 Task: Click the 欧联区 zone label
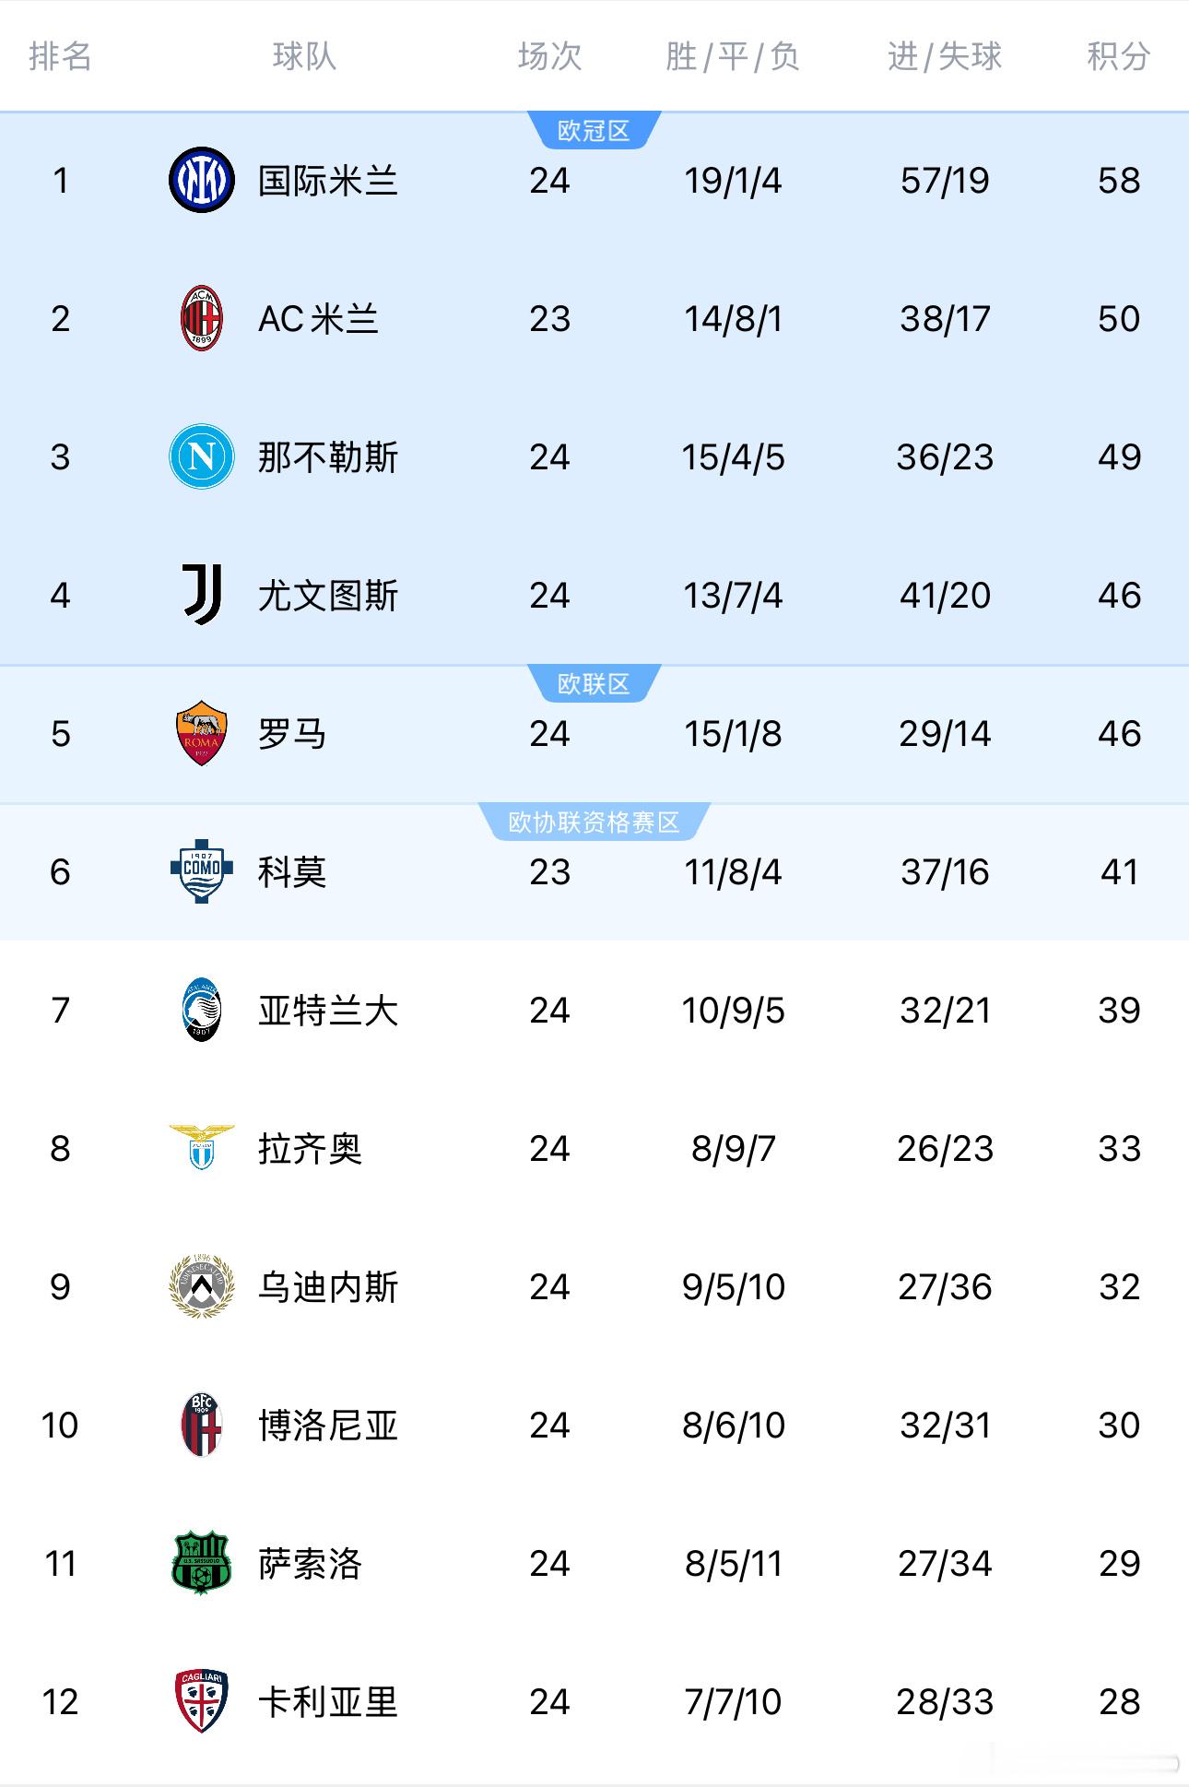coord(595,683)
